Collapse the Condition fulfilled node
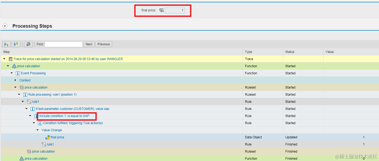The height and width of the screenshot is (161, 379). tap(34, 123)
